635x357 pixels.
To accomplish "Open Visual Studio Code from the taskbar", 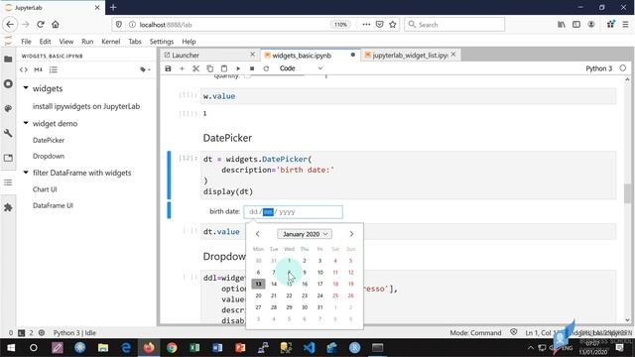I will pos(309,348).
